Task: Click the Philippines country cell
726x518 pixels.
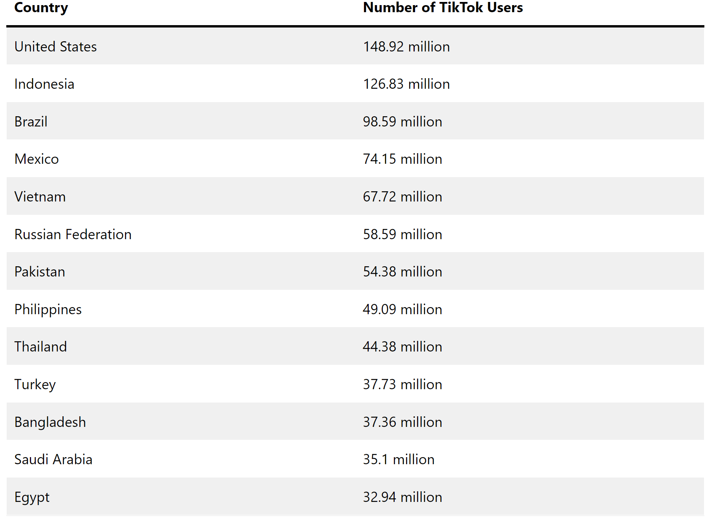Action: 48,309
